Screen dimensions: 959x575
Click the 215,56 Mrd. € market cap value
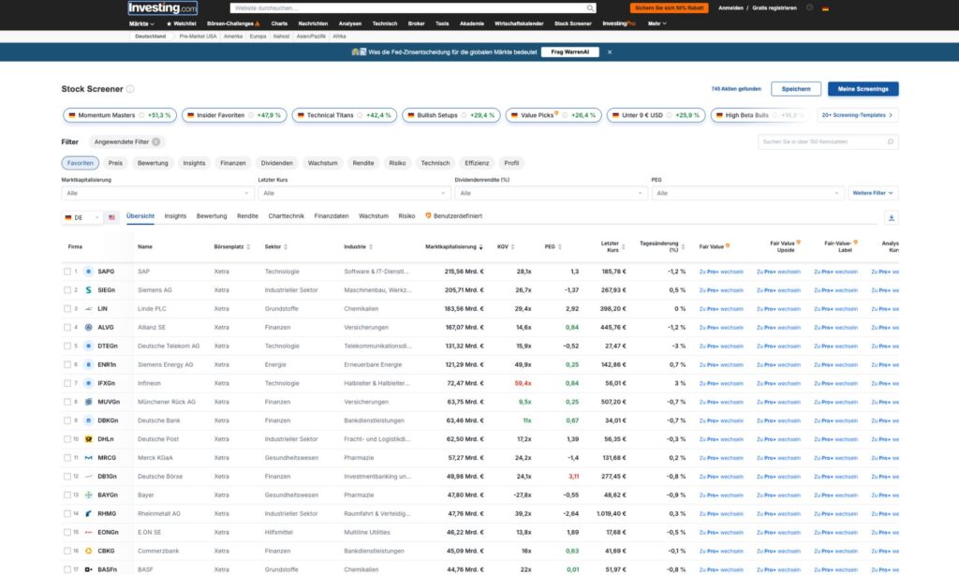point(464,272)
